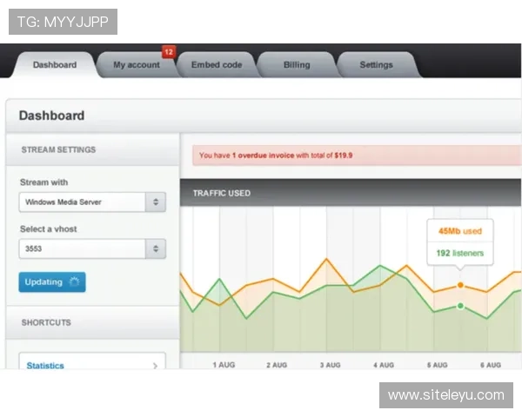Switch to the Dashboard tab
522x417 pixels.
click(x=54, y=65)
